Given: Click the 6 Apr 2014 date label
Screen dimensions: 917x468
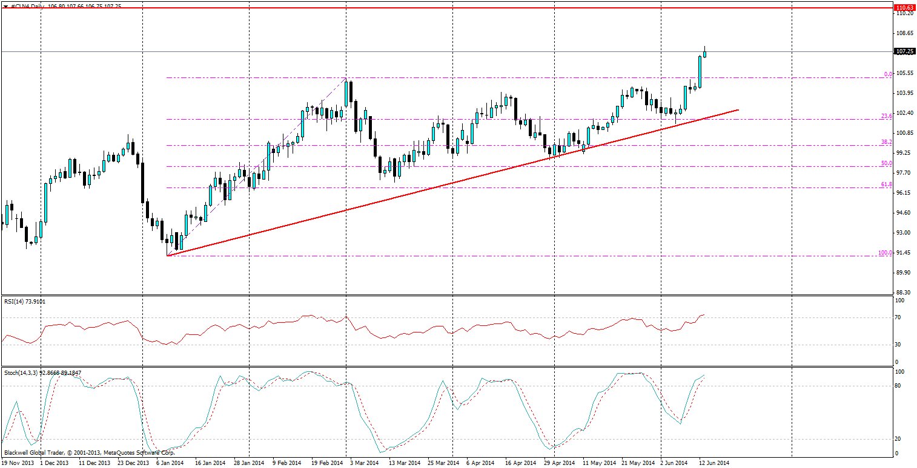Looking at the screenshot, I should pyautogui.click(x=480, y=463).
